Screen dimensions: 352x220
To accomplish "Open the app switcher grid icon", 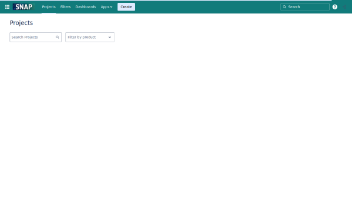I will tap(7, 7).
